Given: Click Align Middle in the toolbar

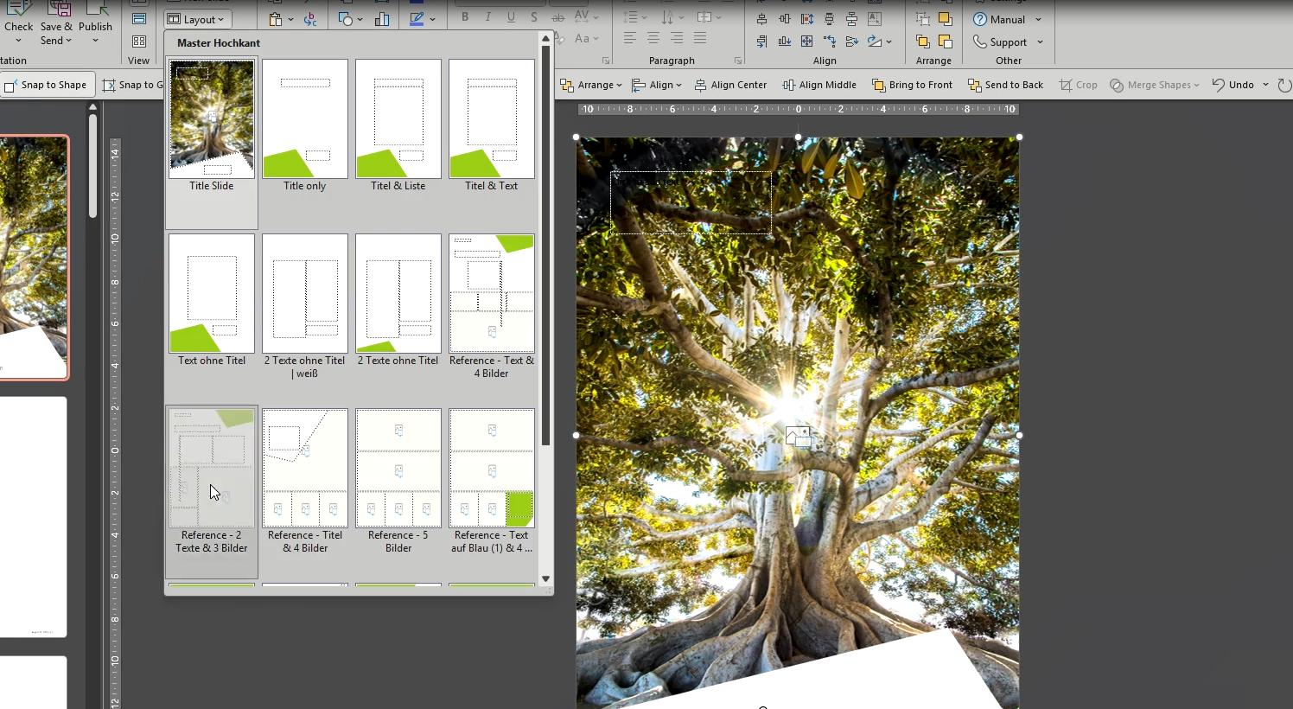Looking at the screenshot, I should (x=819, y=85).
